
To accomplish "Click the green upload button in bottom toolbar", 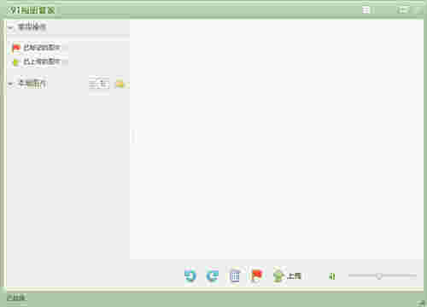I will pyautogui.click(x=287, y=275).
